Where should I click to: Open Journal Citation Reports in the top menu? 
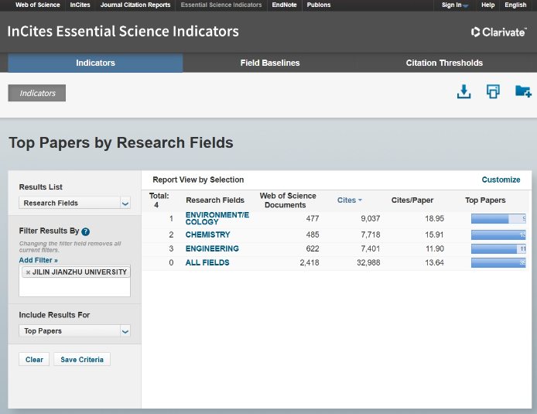pos(135,5)
